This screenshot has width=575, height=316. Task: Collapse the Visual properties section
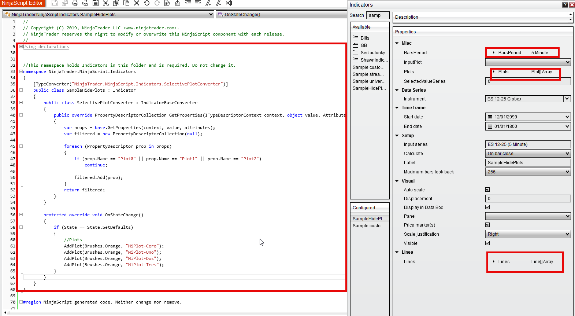(397, 181)
